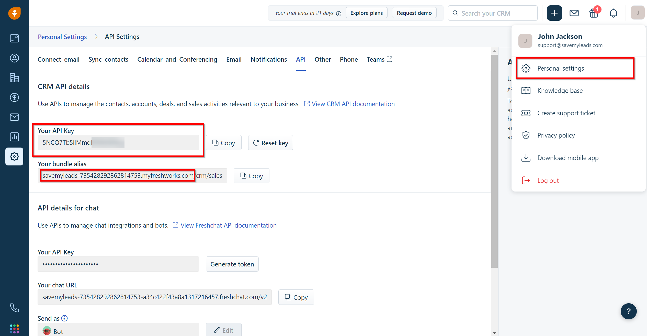
Task: Open the Accounts building icon in sidebar
Action: click(14, 78)
